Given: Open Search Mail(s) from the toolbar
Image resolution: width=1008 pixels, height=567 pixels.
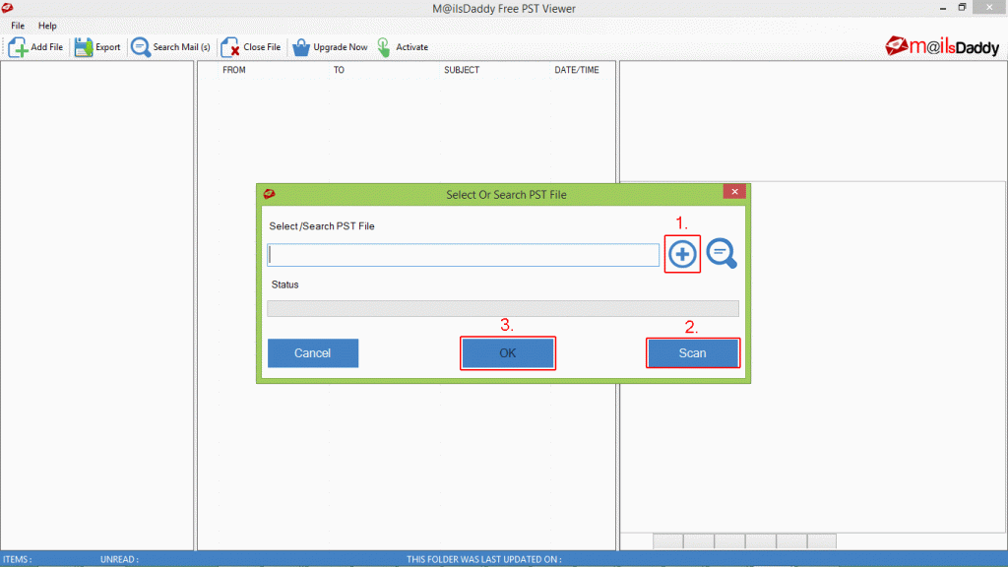Looking at the screenshot, I should (x=171, y=47).
